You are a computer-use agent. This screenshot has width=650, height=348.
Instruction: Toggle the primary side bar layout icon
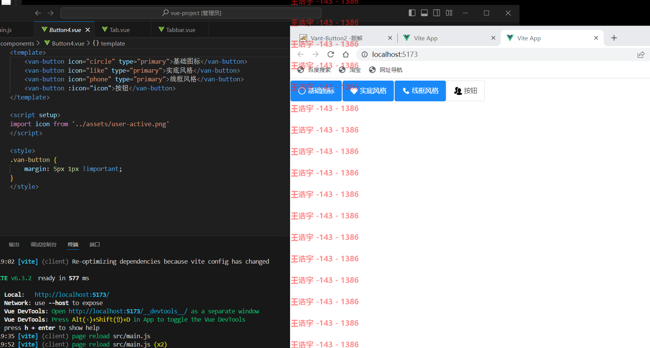(412, 13)
